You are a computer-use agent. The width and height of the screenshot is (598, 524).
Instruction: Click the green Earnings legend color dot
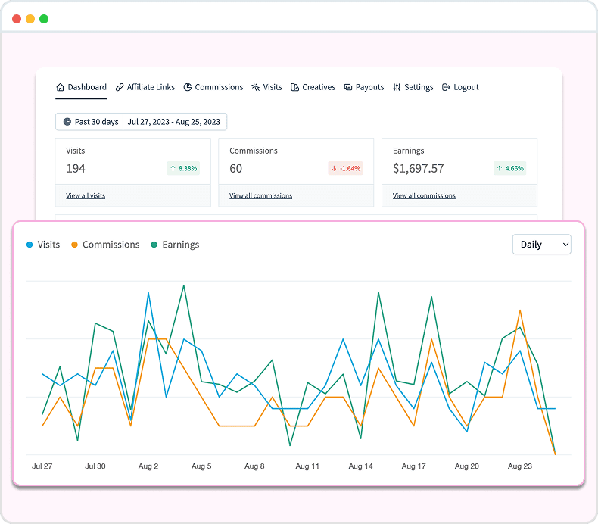click(x=154, y=245)
